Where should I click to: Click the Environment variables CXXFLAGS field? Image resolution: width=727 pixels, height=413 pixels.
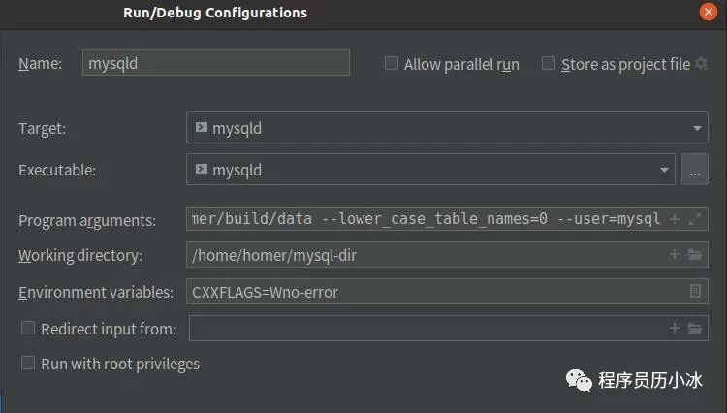[x=427, y=291]
